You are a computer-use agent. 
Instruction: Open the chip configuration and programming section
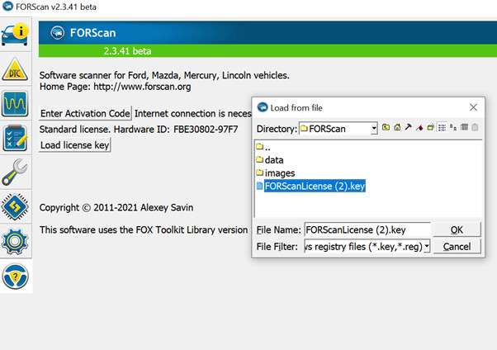tap(16, 206)
